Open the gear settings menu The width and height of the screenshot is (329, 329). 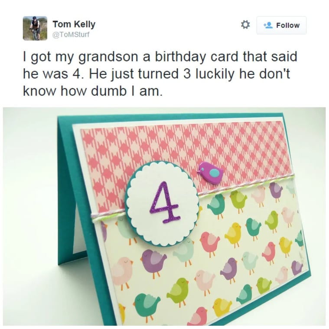[x=245, y=25]
